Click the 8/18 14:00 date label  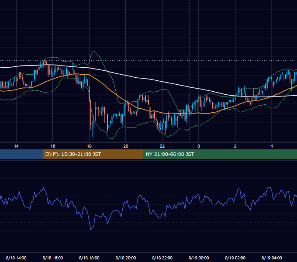click(16, 258)
